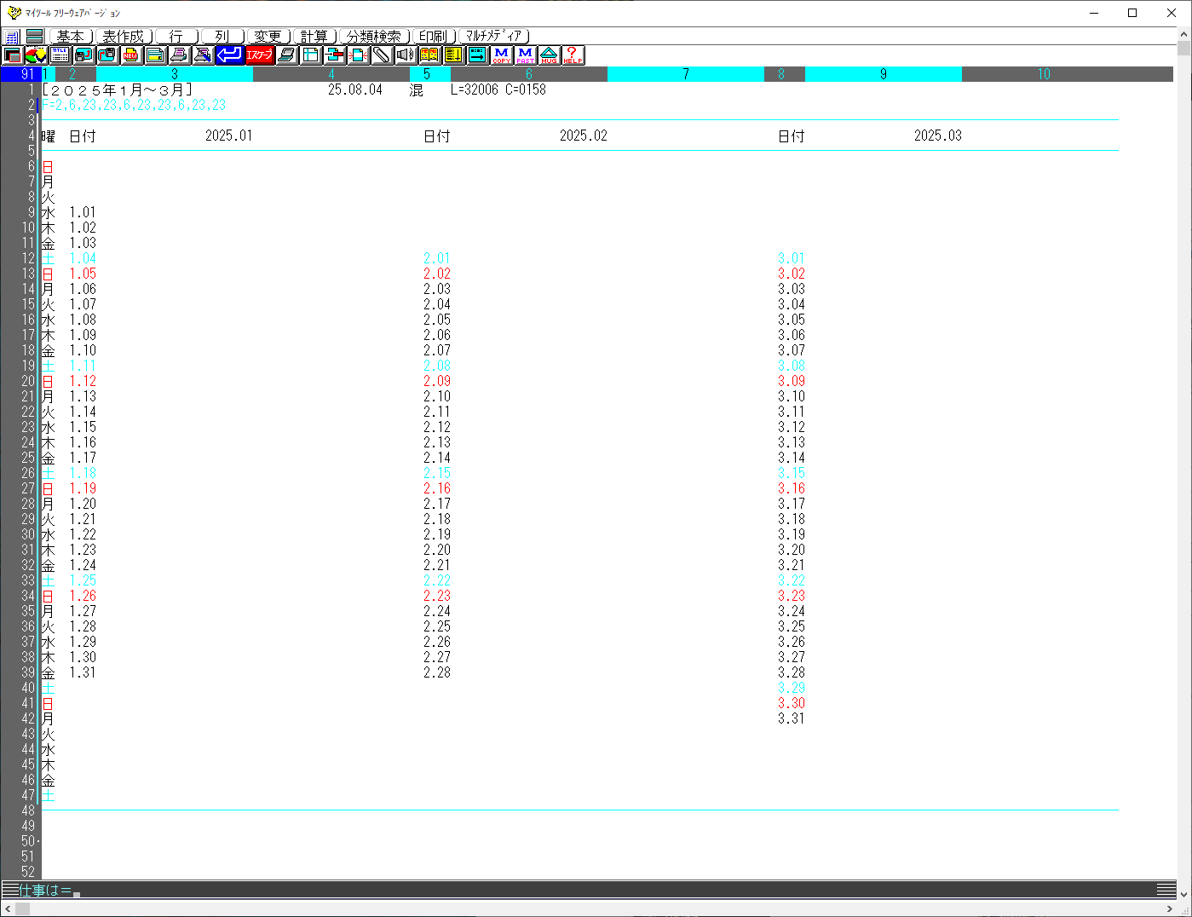
Task: Click the red question mark HELP icon
Action: [x=573, y=55]
